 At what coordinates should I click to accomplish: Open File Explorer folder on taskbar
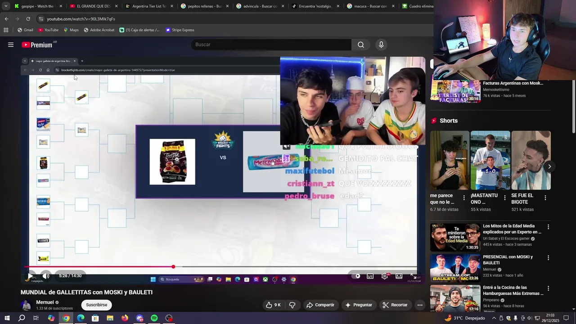pos(110,318)
